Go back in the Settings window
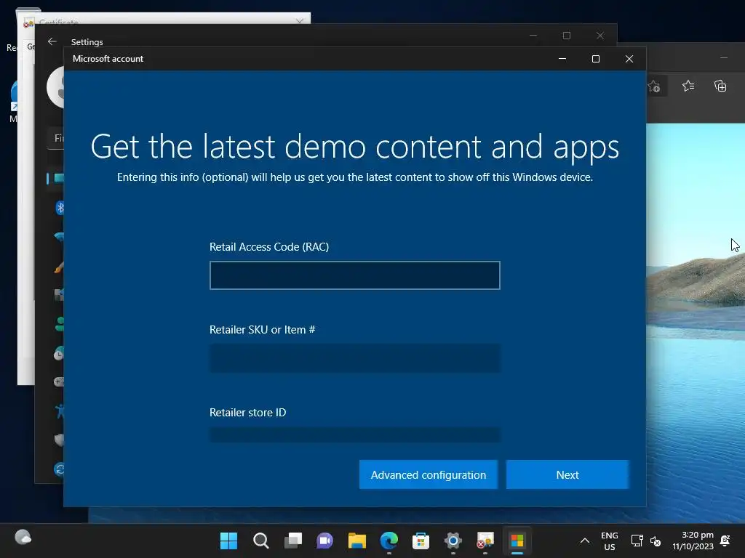Image resolution: width=745 pixels, height=558 pixels. 52,41
